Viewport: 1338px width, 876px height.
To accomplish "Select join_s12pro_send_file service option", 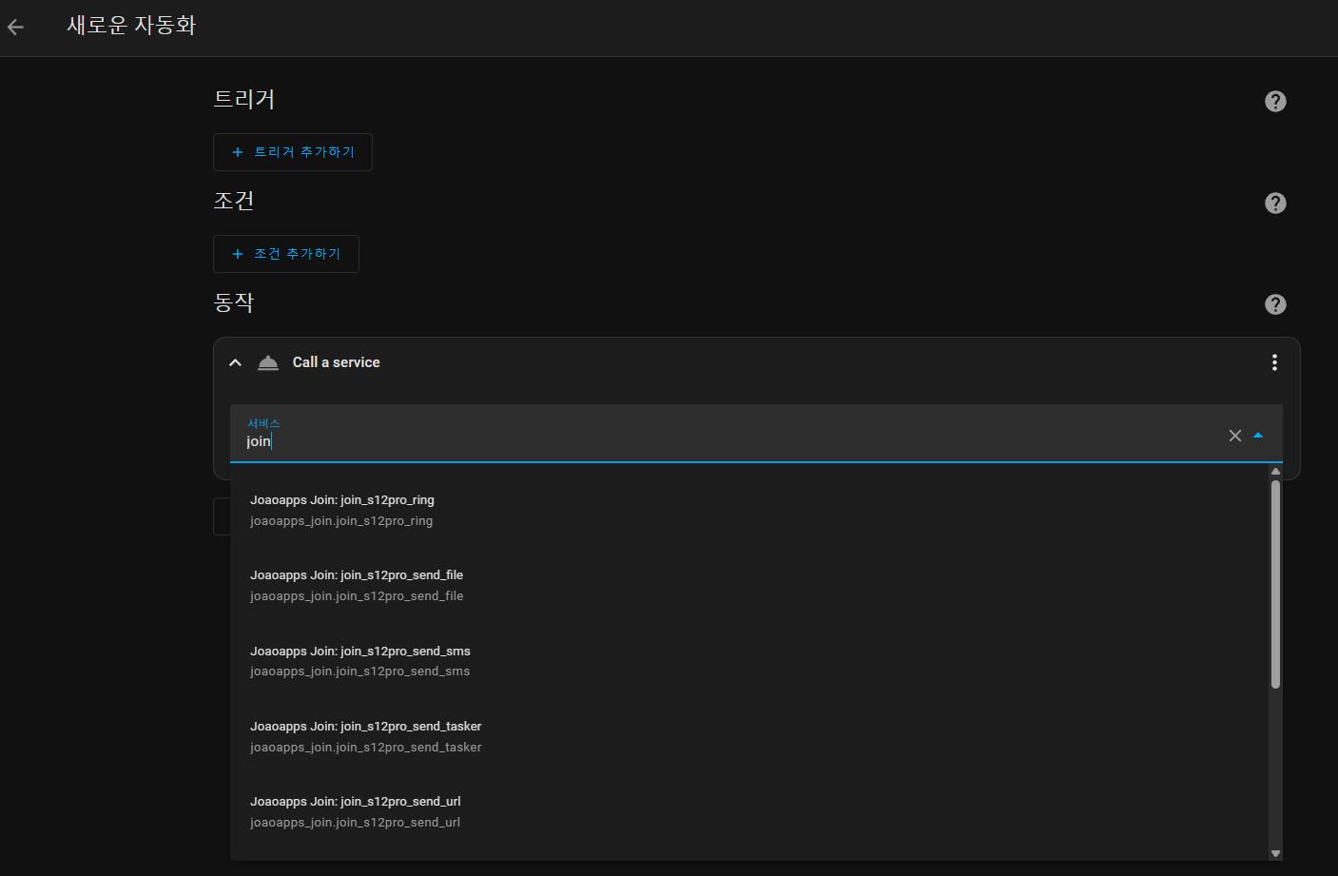I will tap(357, 585).
